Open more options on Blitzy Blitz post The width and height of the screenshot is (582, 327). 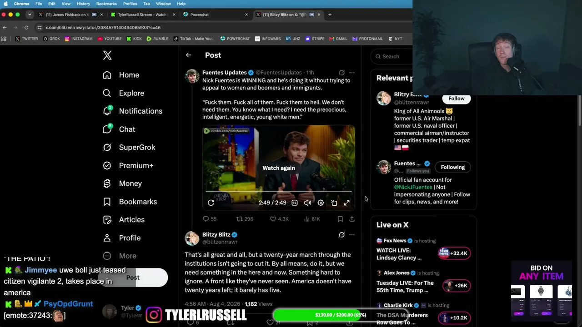tap(352, 235)
